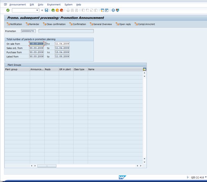Click the empty promotion description field
This screenshot has height=182, width=207.
pos(66,31)
